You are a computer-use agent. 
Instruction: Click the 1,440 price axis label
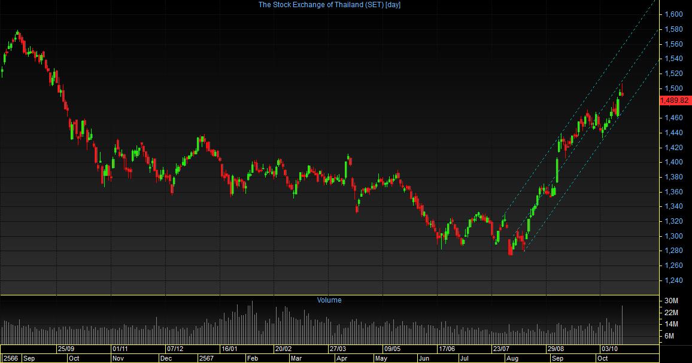click(673, 133)
